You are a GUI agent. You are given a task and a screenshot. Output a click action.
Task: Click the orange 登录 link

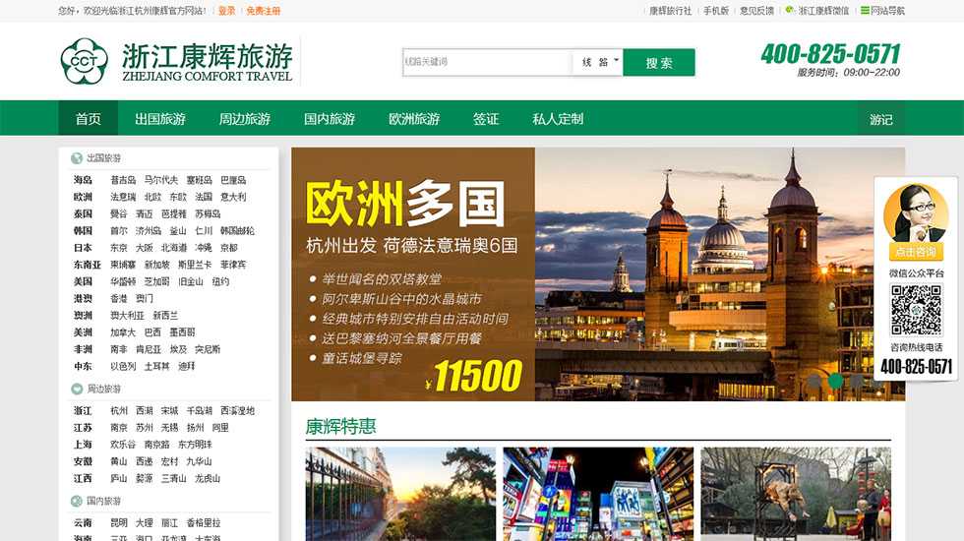point(227,11)
